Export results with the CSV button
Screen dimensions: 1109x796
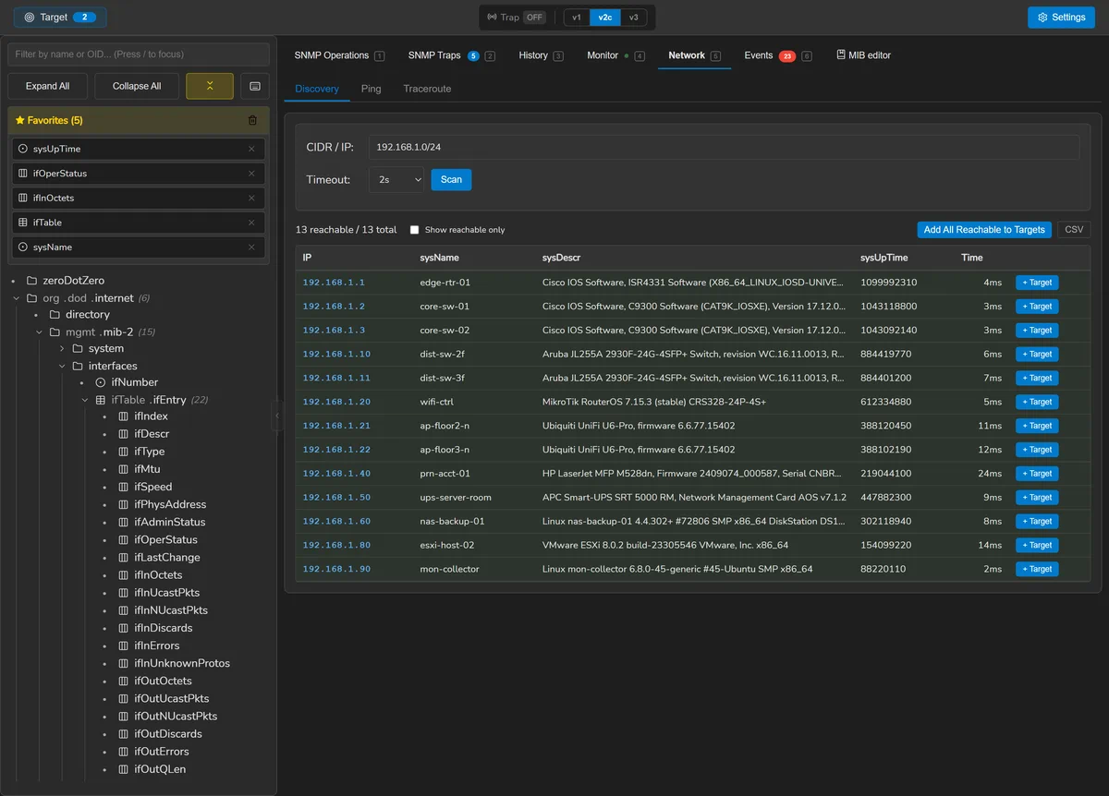coord(1074,230)
